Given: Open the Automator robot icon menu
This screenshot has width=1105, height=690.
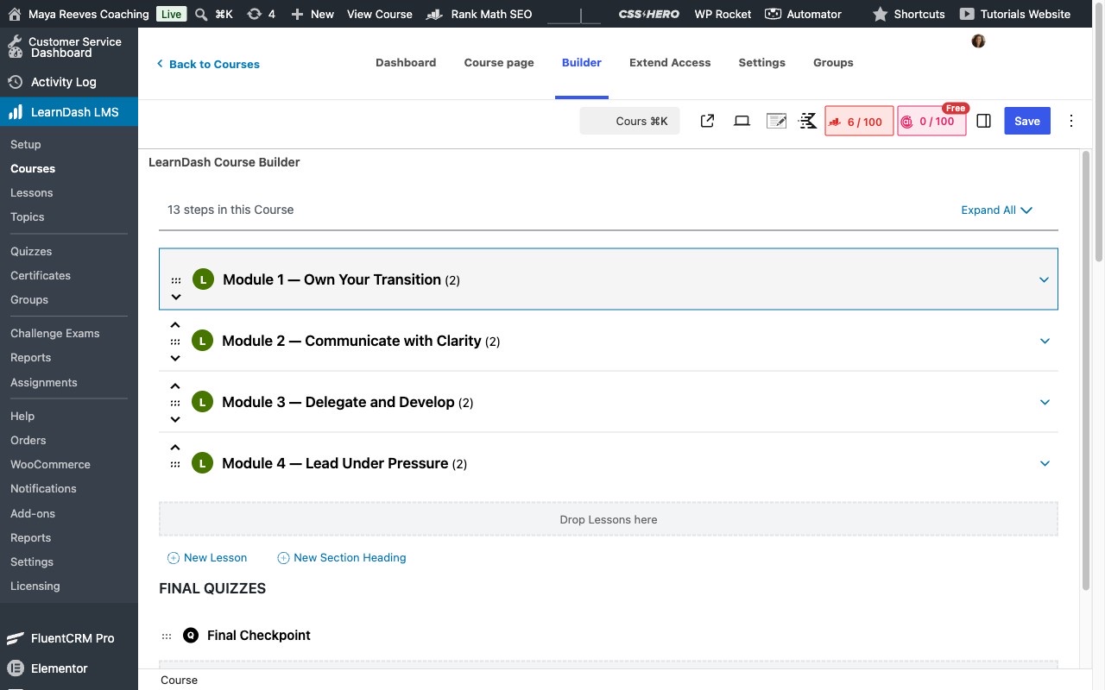Looking at the screenshot, I should [x=773, y=14].
